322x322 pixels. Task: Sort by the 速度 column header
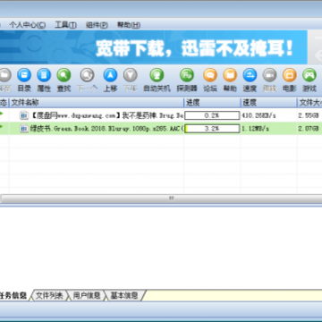tap(268, 103)
